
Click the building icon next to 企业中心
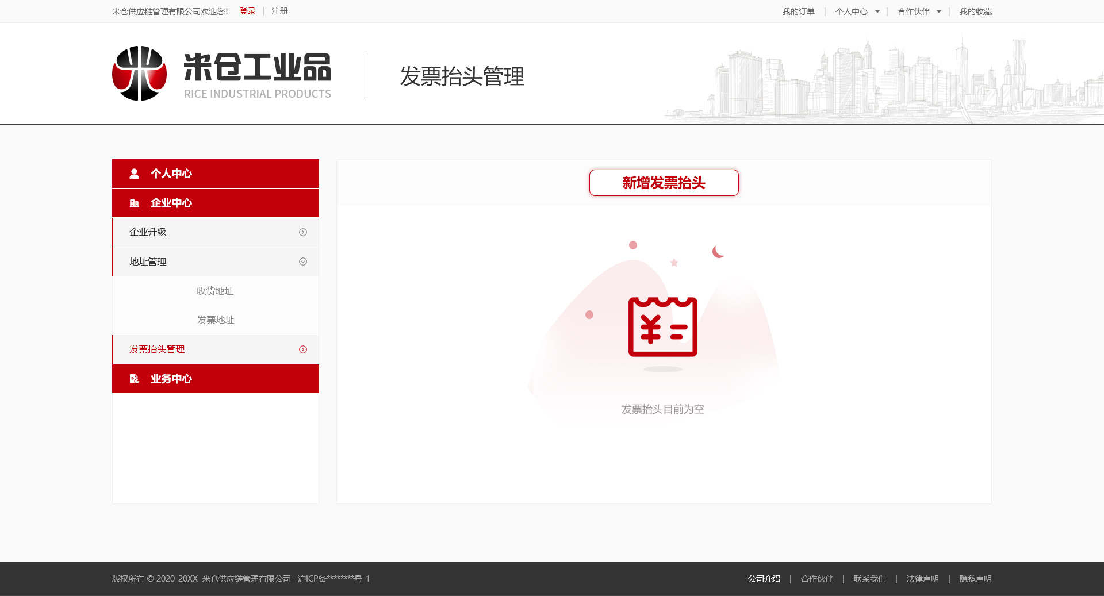point(134,203)
